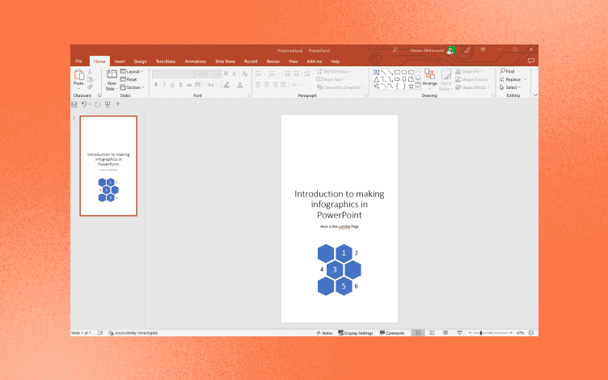This screenshot has width=608, height=380.
Task: Open the Layout dropdown
Action: click(132, 71)
